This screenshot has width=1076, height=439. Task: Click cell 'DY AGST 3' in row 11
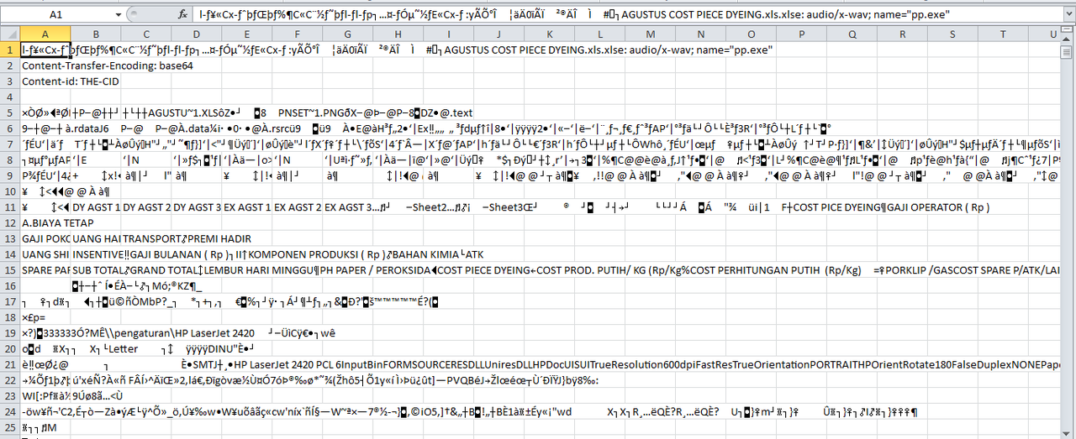(196, 207)
